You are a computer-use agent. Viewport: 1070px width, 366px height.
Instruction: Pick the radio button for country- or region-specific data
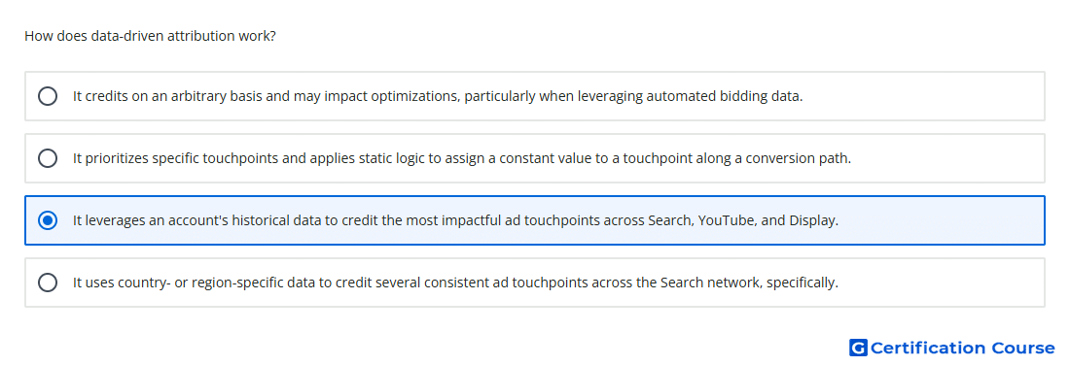[48, 283]
